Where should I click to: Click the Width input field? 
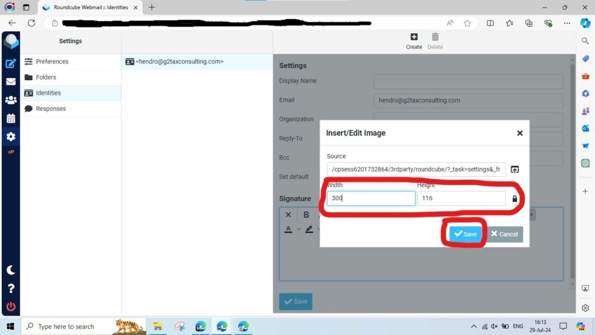(x=371, y=198)
